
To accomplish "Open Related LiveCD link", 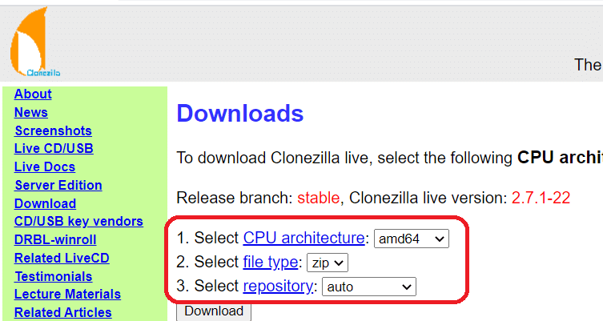I will click(62, 258).
